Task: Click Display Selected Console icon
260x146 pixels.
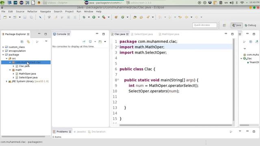Action: pos(90,41)
